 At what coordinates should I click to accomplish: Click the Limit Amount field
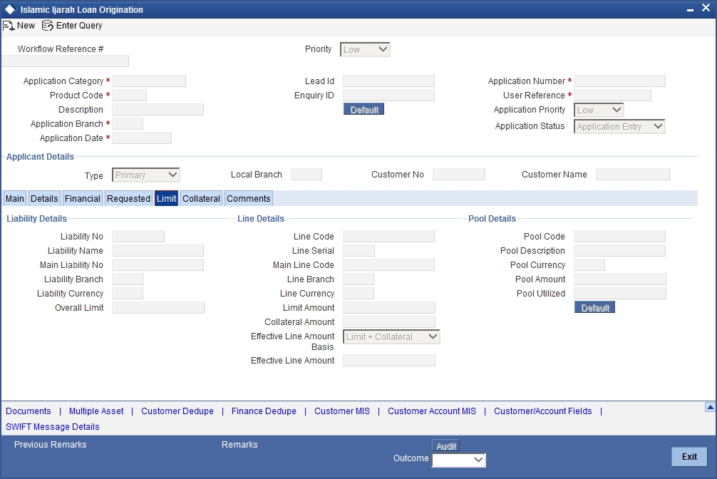pyautogui.click(x=389, y=307)
